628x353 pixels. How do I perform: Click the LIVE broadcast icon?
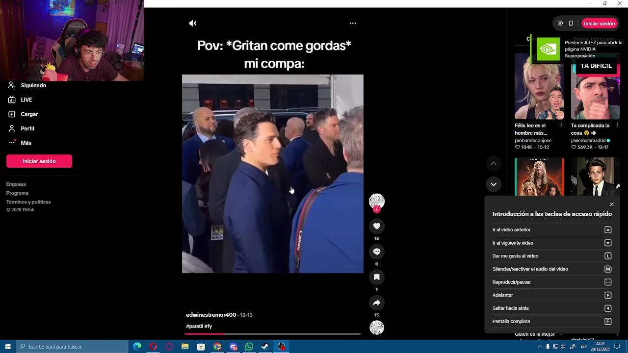click(12, 100)
